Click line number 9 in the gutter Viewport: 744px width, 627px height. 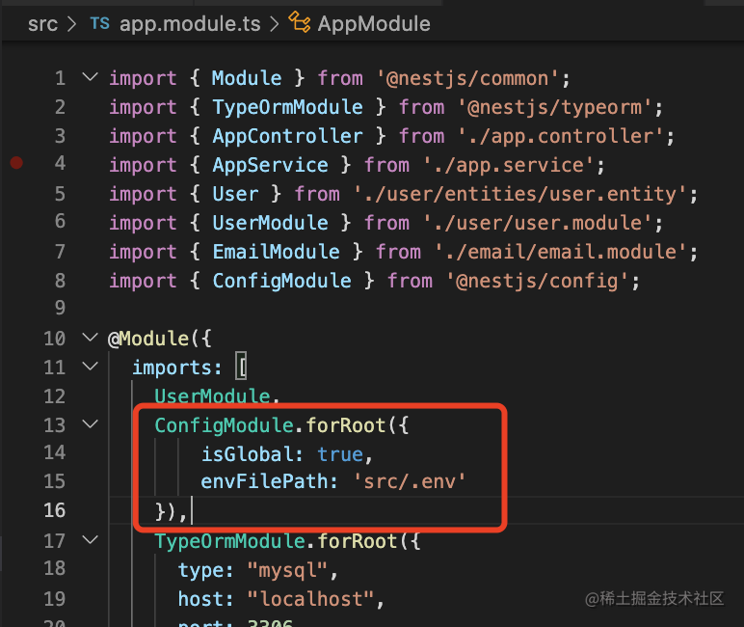60,309
